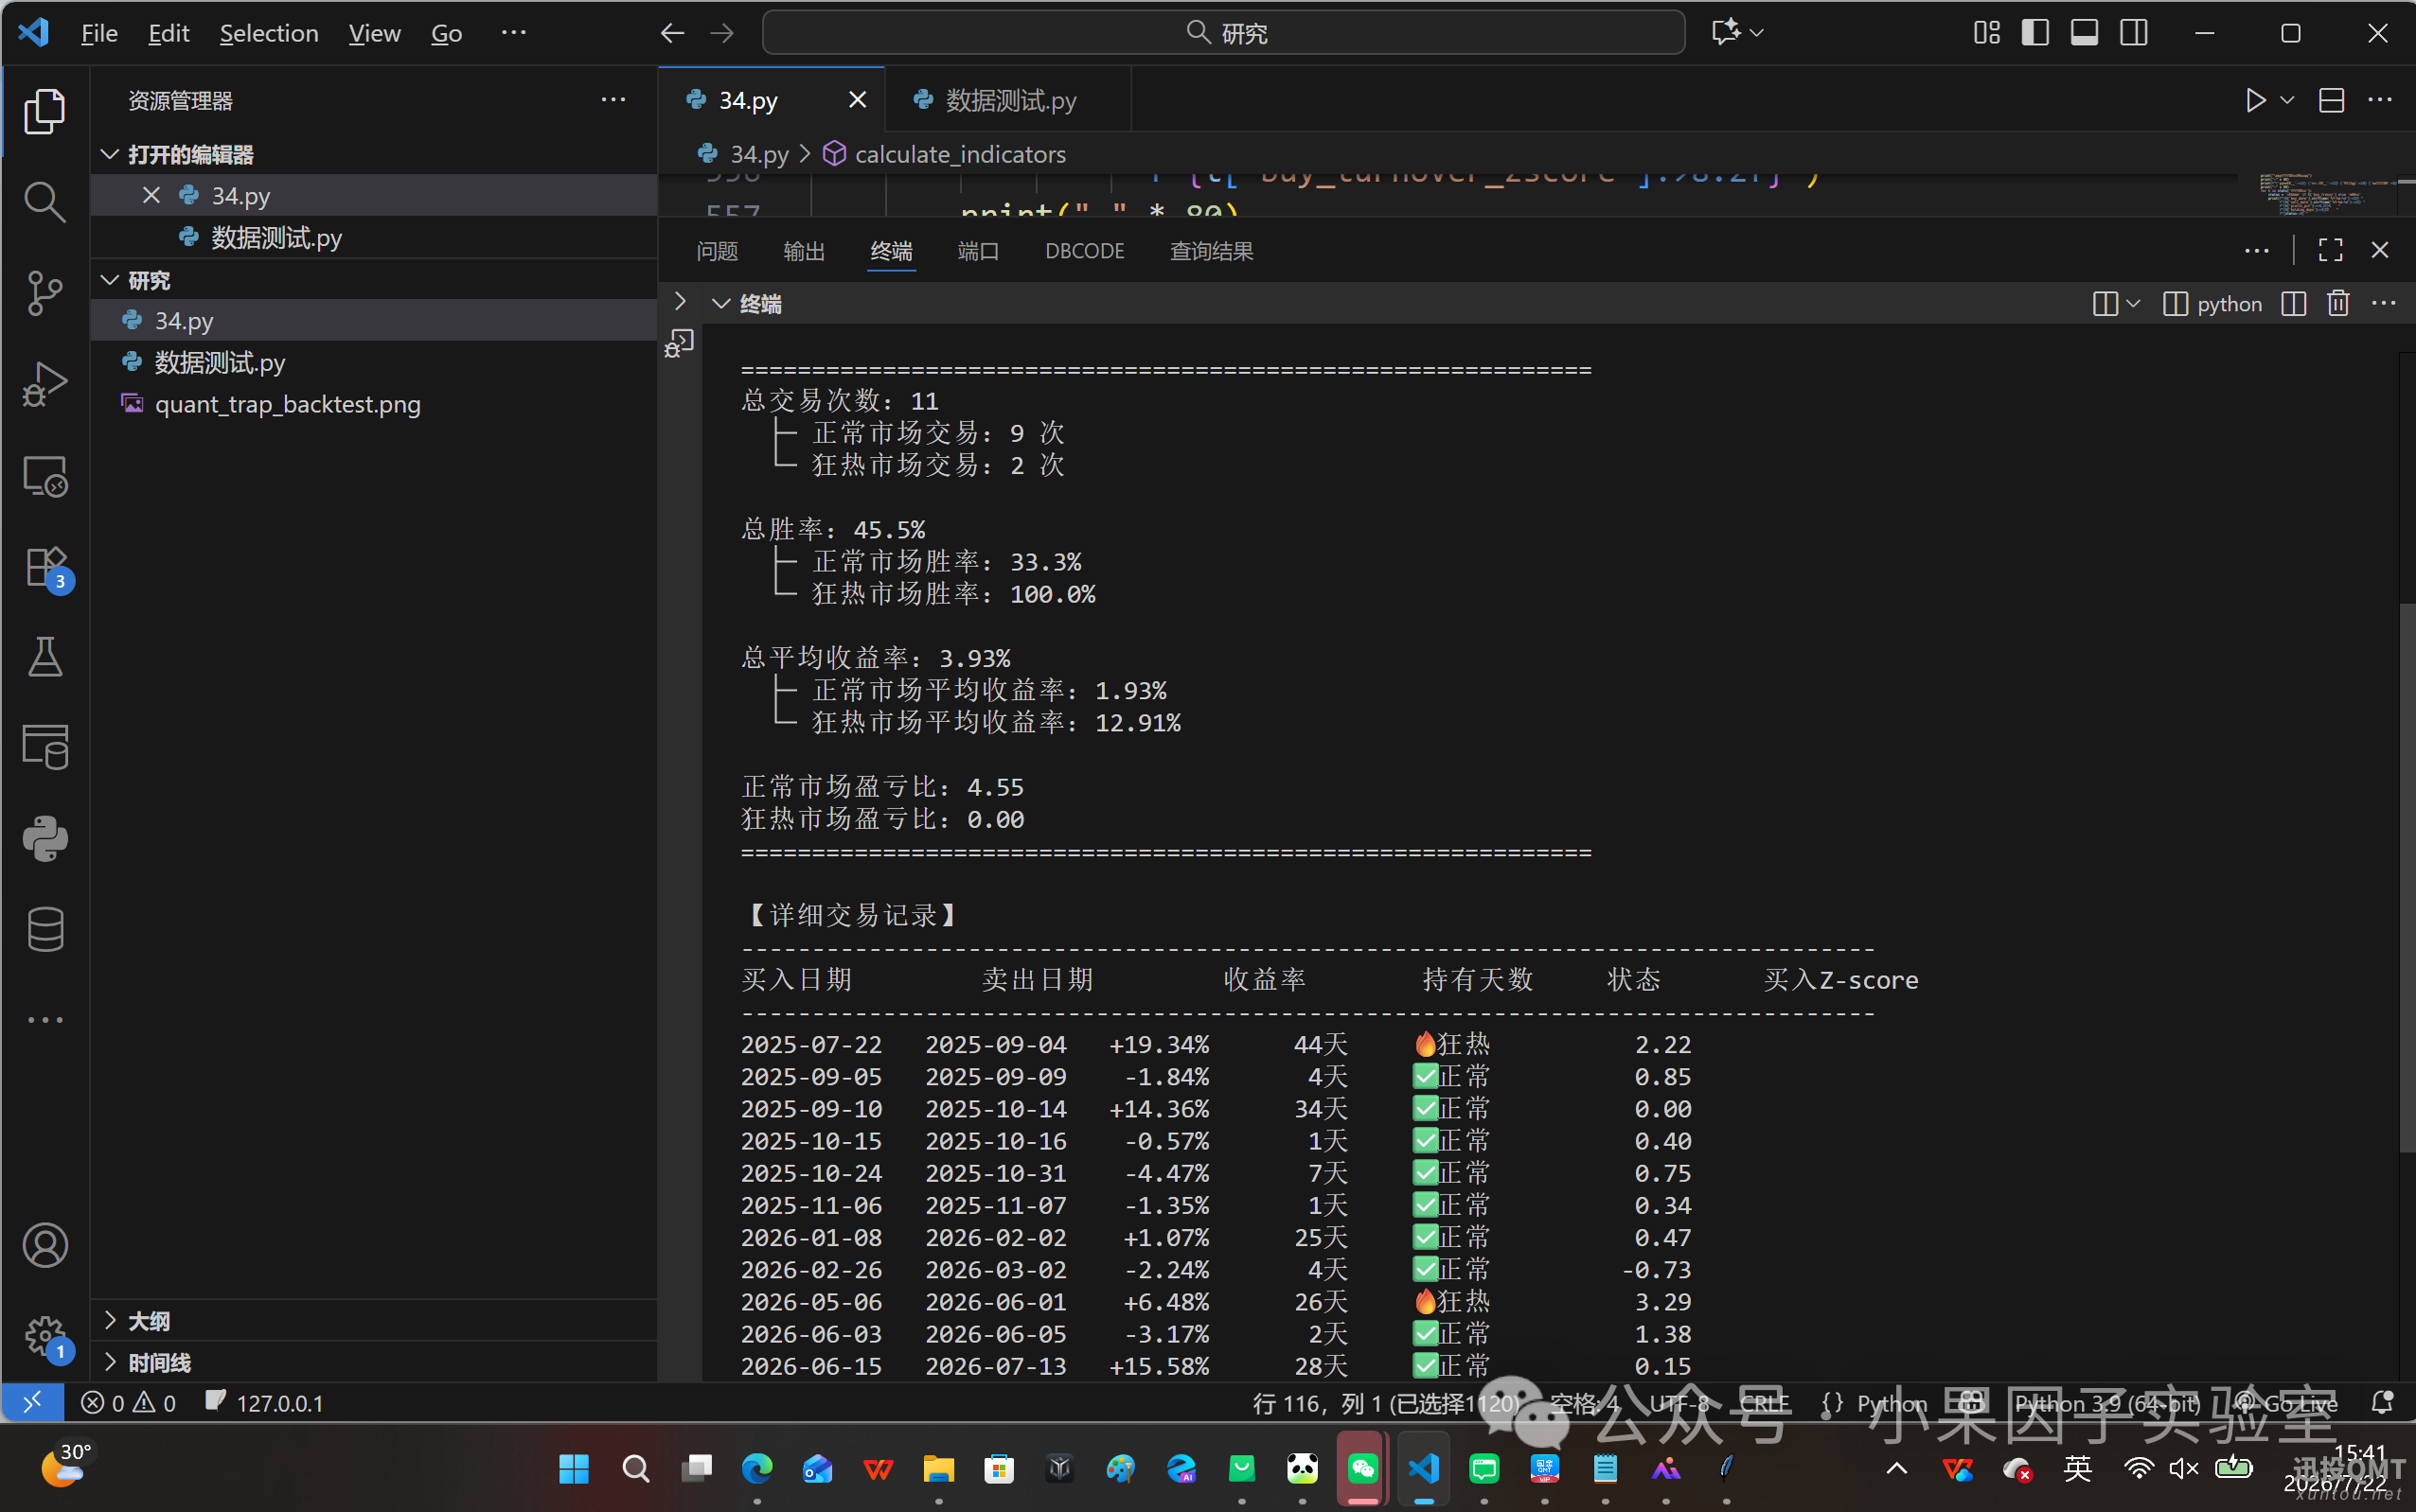Click the errors and warnings status item
Image resolution: width=2416 pixels, height=1512 pixels.
(x=128, y=1402)
